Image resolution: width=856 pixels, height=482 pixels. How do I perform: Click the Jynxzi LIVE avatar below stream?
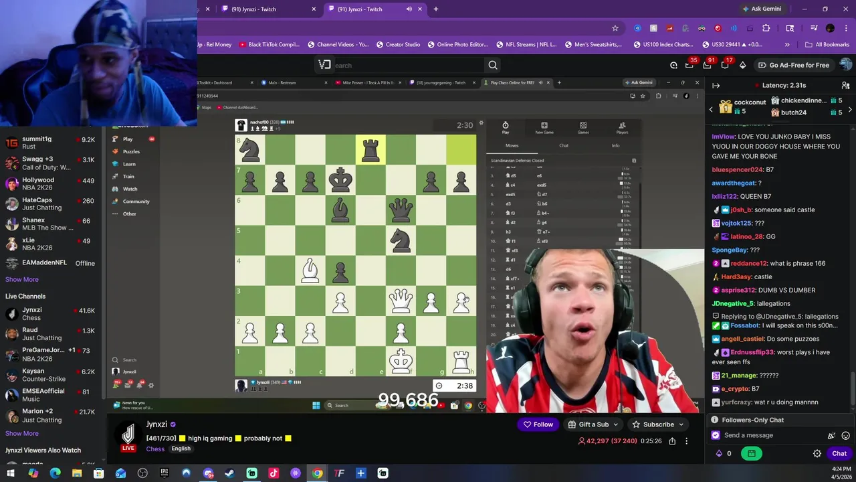(128, 435)
